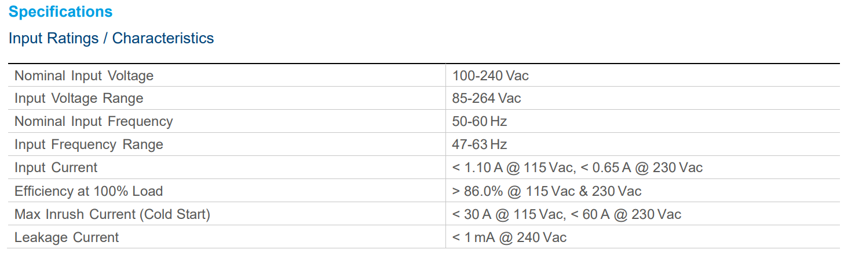Select the Efficiency at 100% Load label

(x=89, y=191)
